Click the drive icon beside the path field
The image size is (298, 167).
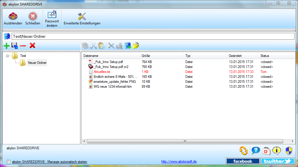7,36
